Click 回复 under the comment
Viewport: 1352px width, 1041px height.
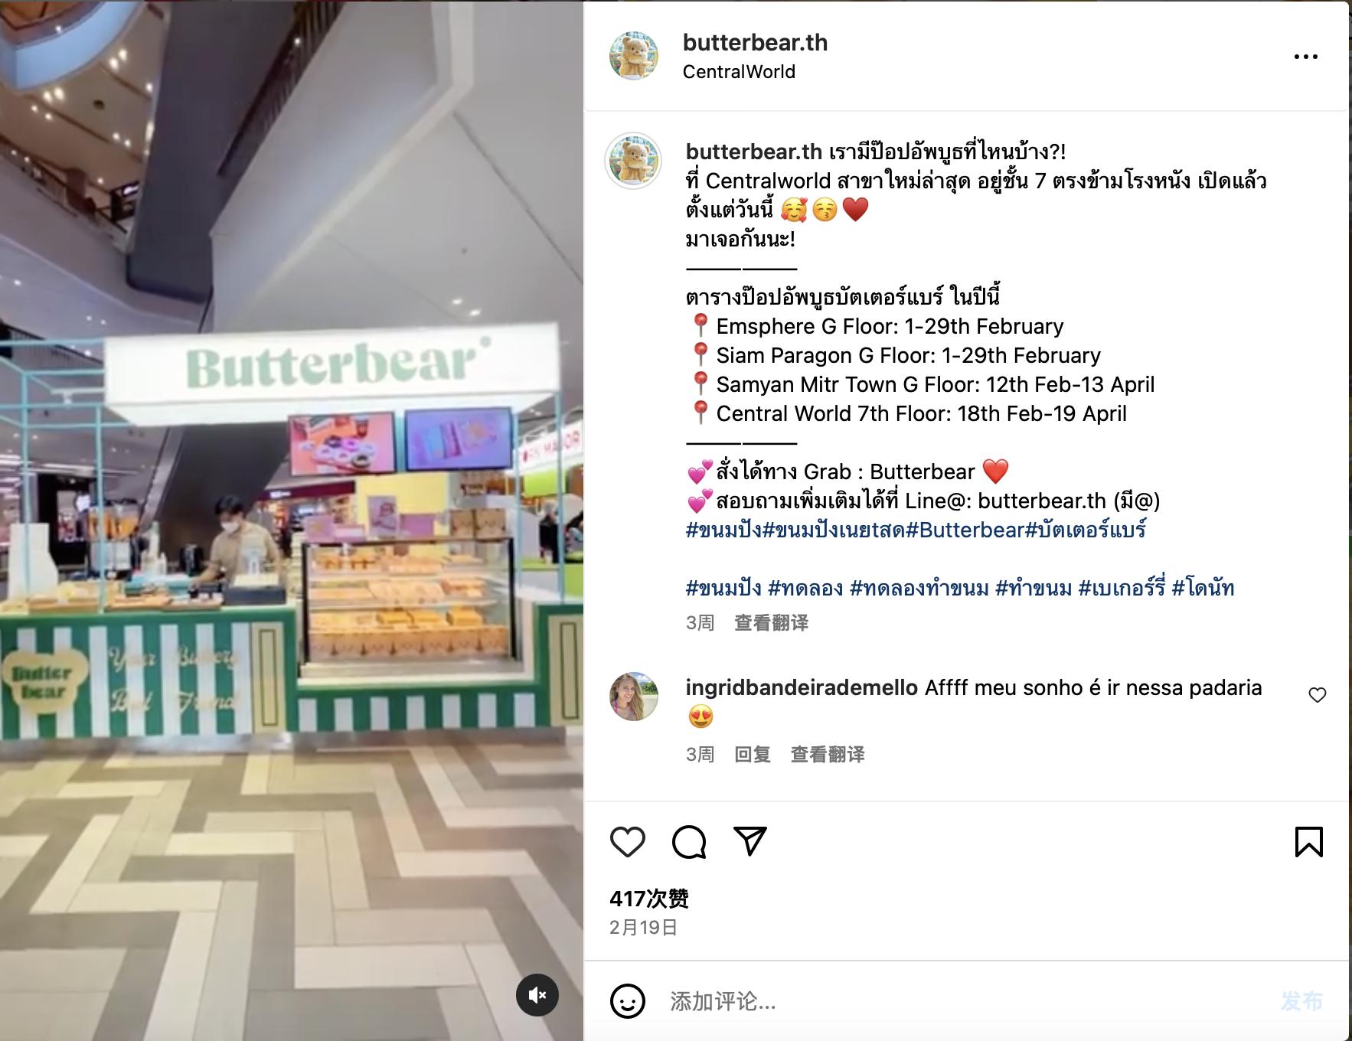[753, 755]
